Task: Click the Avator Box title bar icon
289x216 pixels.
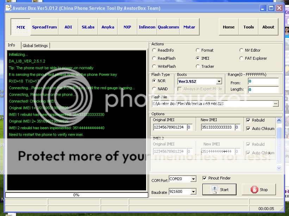Action: [8, 8]
